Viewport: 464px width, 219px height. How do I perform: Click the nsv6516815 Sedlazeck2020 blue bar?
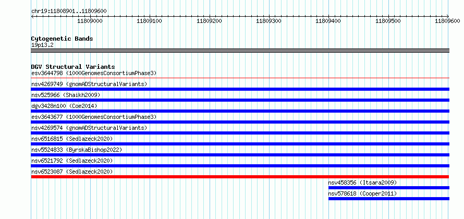click(x=240, y=144)
